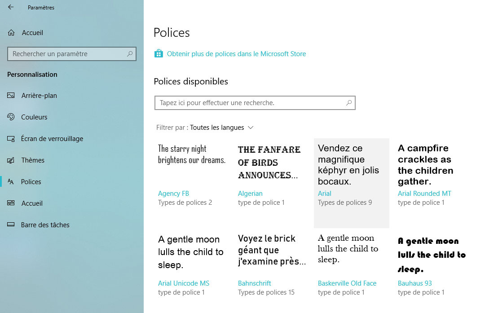Click the magnifier in font search box
The height and width of the screenshot is (313, 485).
click(348, 103)
